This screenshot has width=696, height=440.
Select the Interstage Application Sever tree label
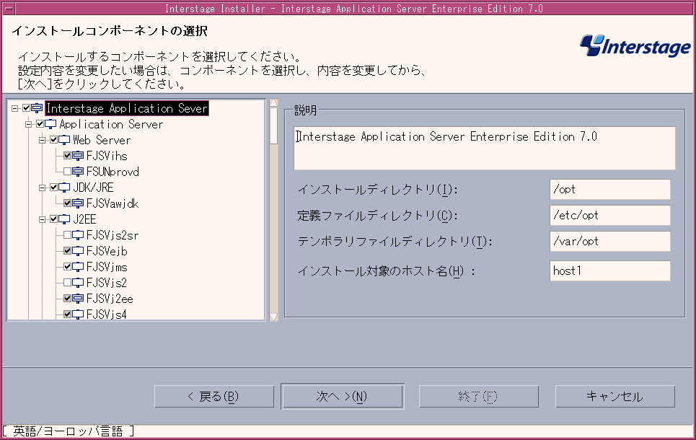coord(127,108)
